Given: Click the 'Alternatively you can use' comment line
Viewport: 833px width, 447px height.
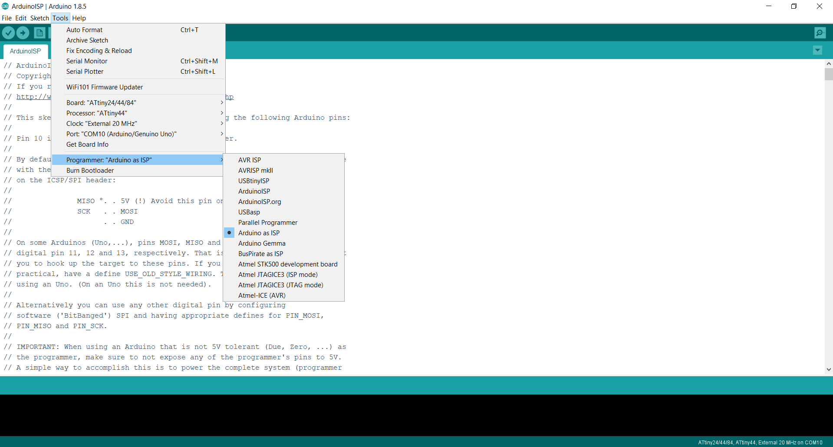Looking at the screenshot, I should [145, 305].
